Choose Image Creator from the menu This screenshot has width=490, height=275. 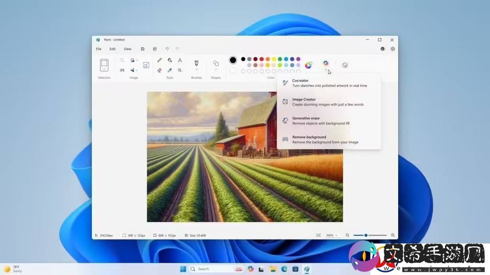click(329, 102)
